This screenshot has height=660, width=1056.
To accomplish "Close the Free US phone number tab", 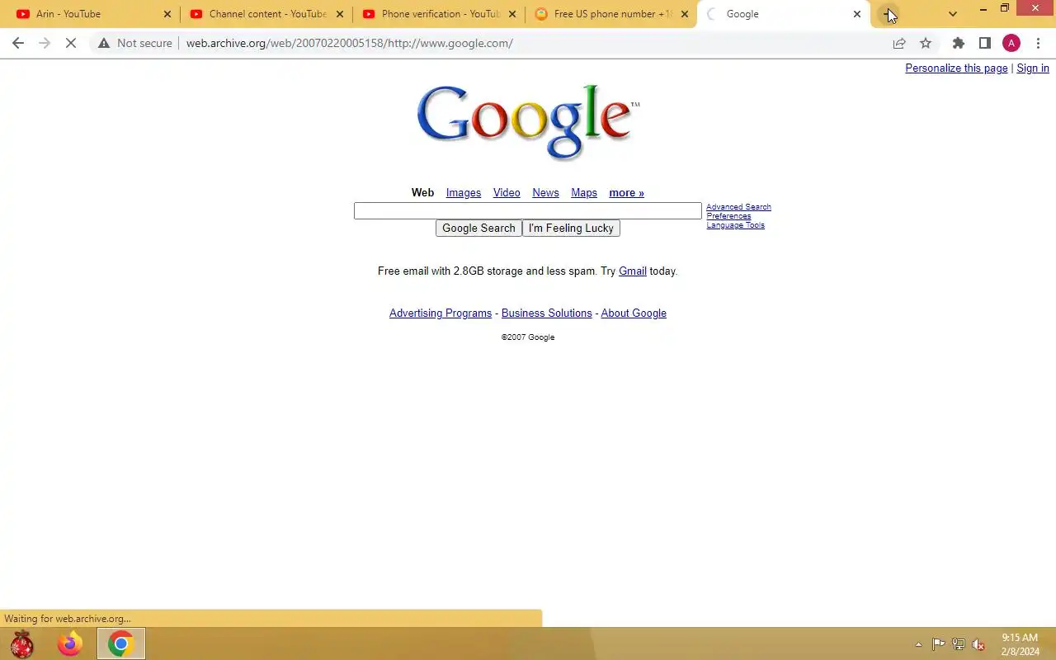I will (685, 14).
